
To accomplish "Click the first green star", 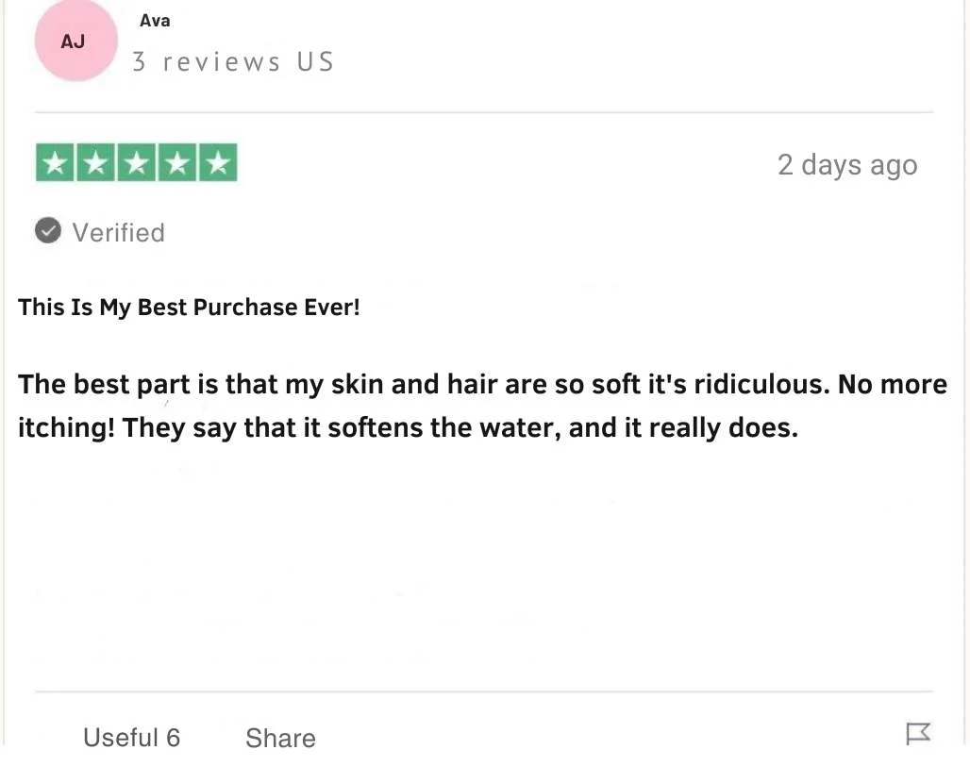I will point(55,162).
